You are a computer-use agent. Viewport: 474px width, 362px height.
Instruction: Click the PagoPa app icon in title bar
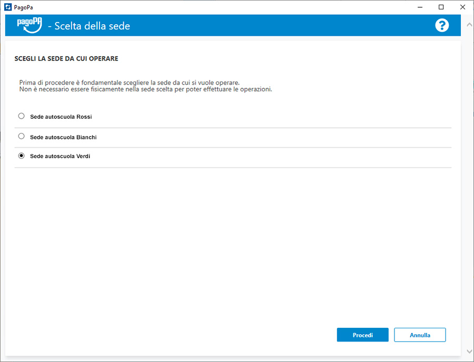7,7
